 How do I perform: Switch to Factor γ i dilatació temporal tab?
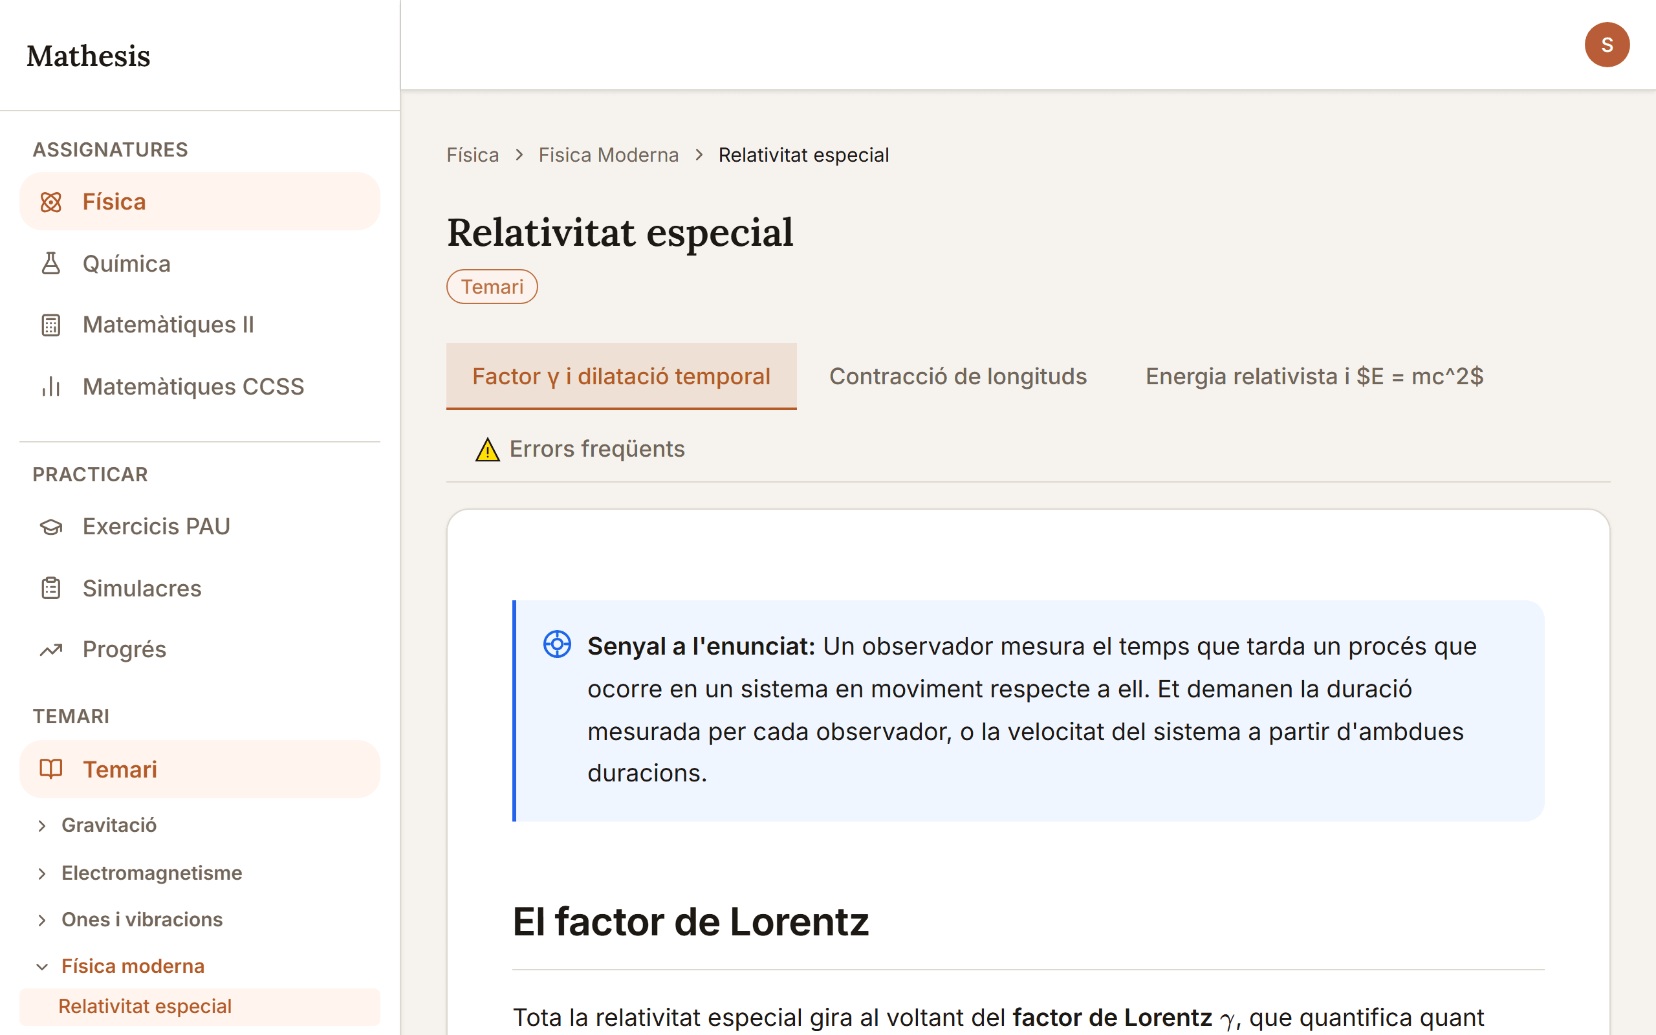pos(622,376)
